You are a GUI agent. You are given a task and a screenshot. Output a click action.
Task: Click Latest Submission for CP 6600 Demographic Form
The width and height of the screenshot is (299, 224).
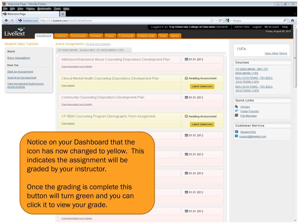click(202, 124)
